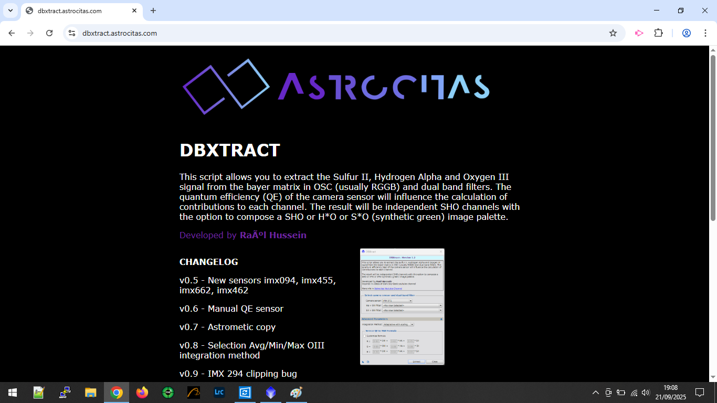Launch Firefox from the taskbar
The image size is (717, 403).
point(142,393)
